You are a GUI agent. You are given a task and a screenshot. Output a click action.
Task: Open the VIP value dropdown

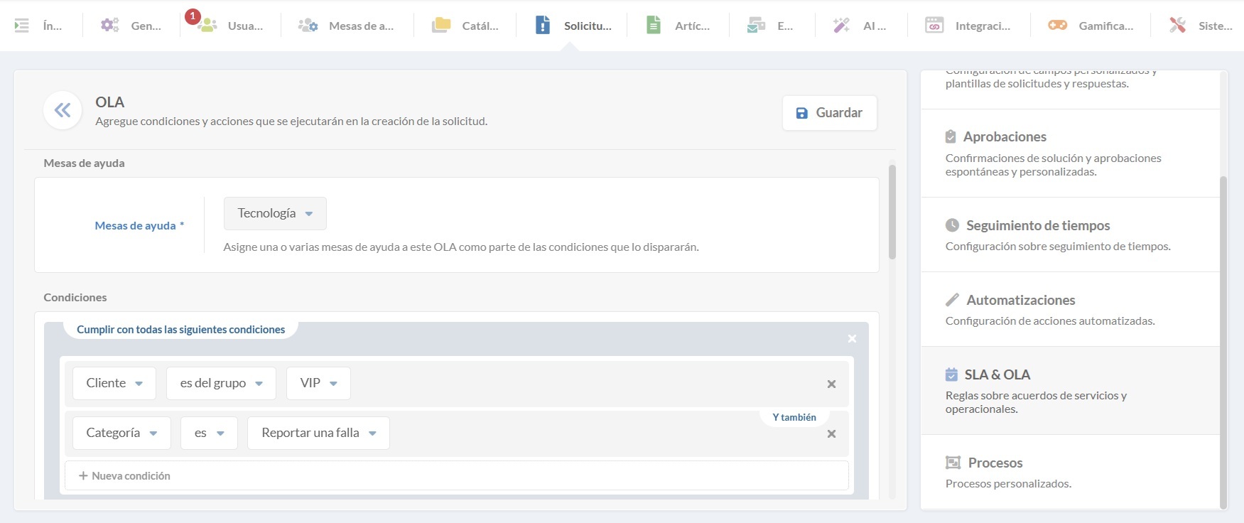(318, 383)
